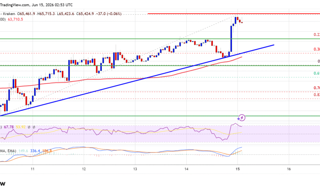Click date label '13' on time axis
Screen dimensions: 320x193
(135, 169)
